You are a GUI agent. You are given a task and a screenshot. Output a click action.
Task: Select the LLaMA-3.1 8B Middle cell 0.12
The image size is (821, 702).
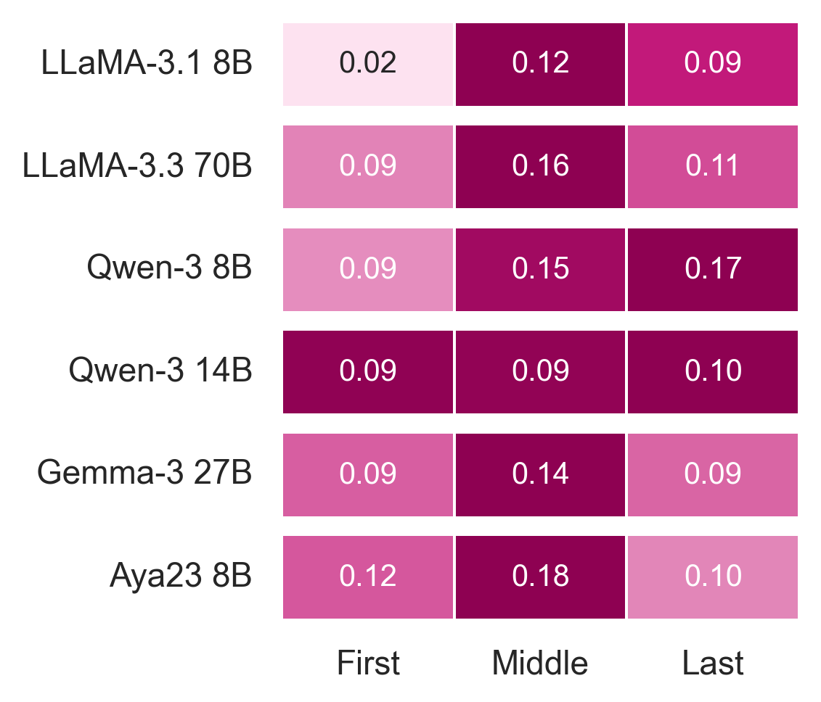click(540, 64)
